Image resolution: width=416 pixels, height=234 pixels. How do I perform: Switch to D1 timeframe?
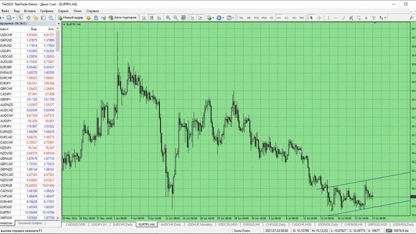coord(287,18)
